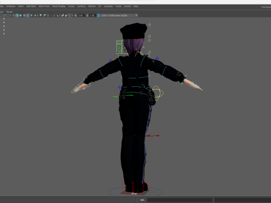Viewport: 271px width, 203px height.
Task: Select the blue cross control at left shoulder
Action: pos(111,60)
